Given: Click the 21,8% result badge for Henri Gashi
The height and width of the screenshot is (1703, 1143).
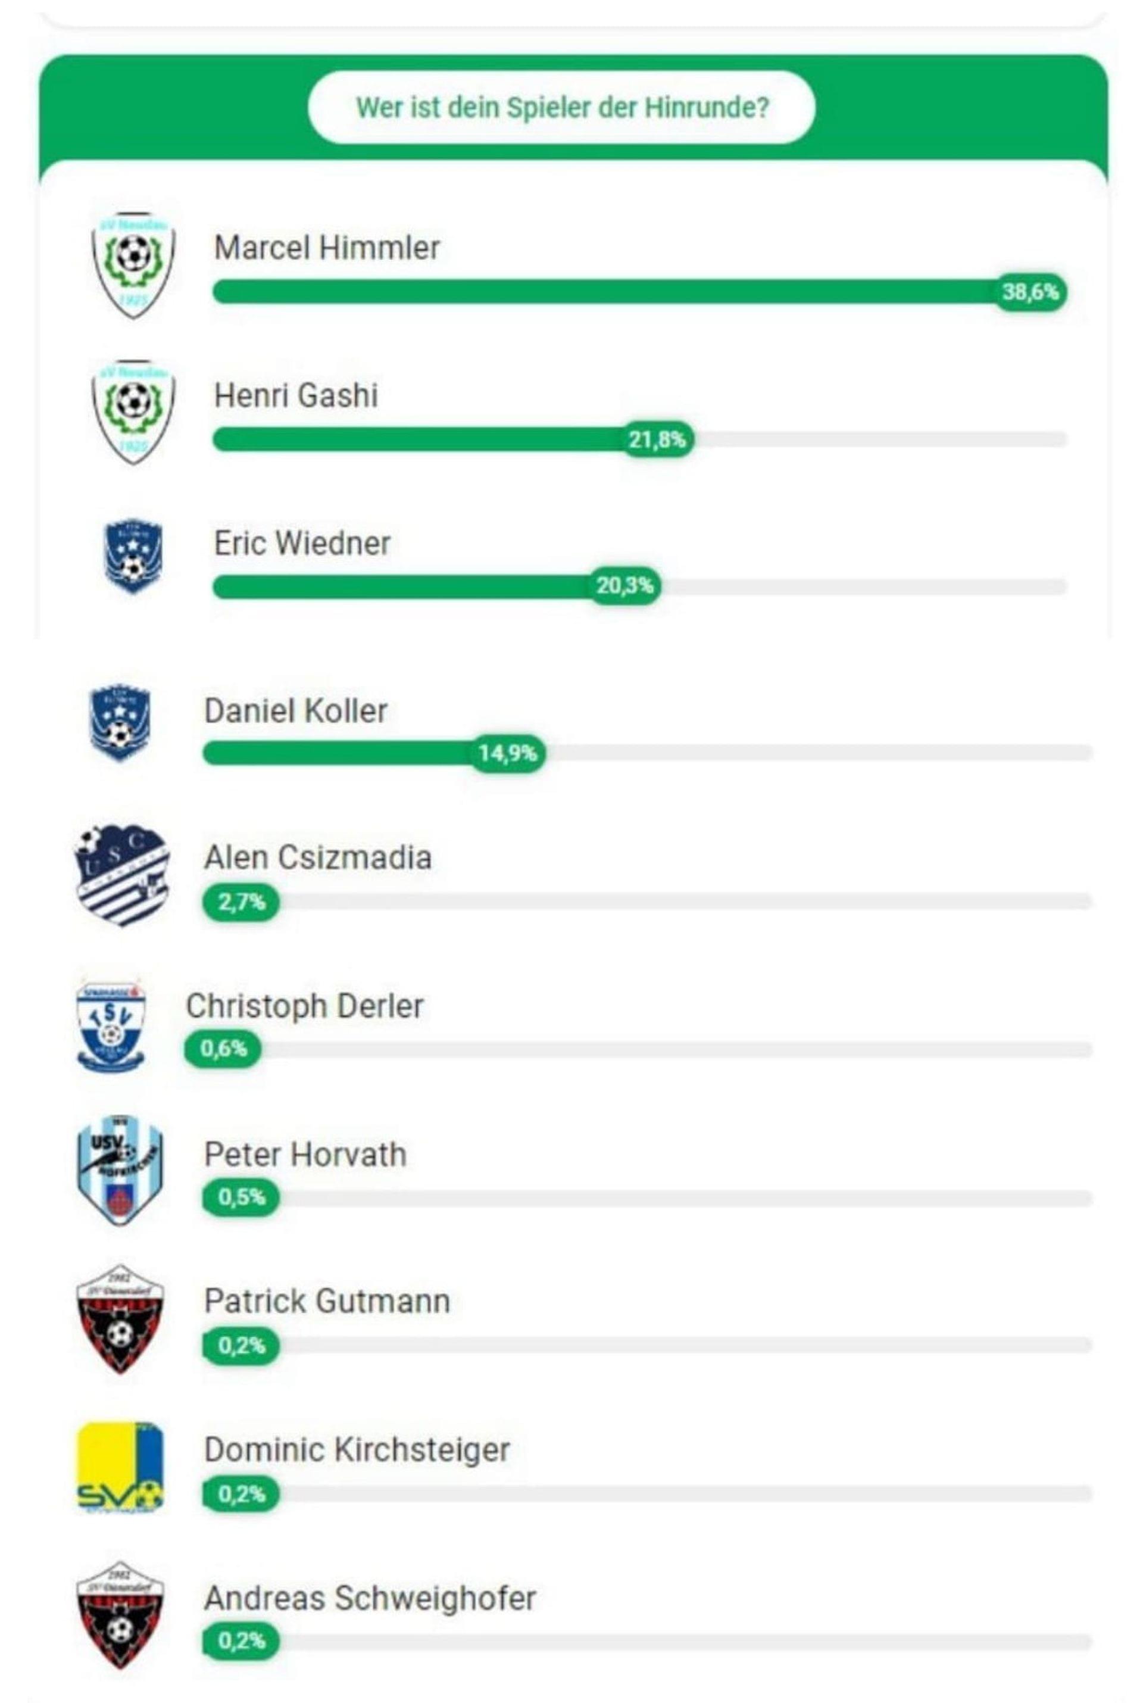Looking at the screenshot, I should [657, 439].
